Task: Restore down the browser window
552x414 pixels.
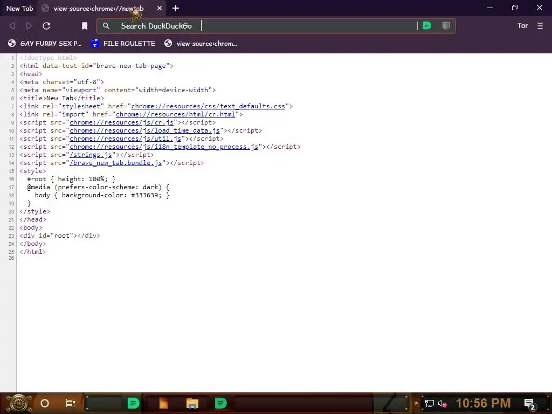Action: click(515, 8)
